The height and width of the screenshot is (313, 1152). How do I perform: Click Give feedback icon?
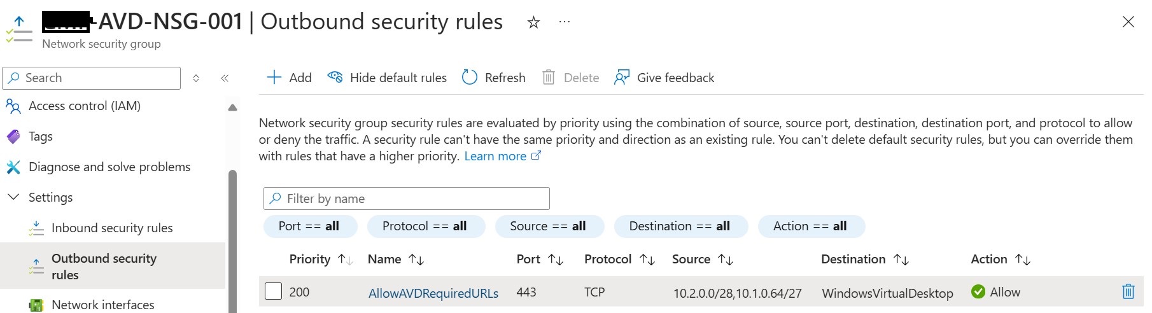point(621,78)
